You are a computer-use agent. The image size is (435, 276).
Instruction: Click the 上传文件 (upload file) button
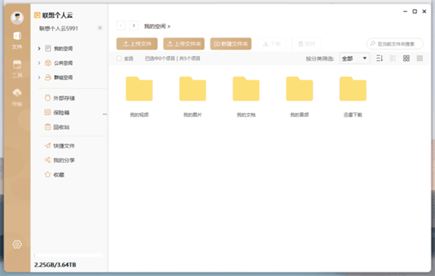point(137,43)
